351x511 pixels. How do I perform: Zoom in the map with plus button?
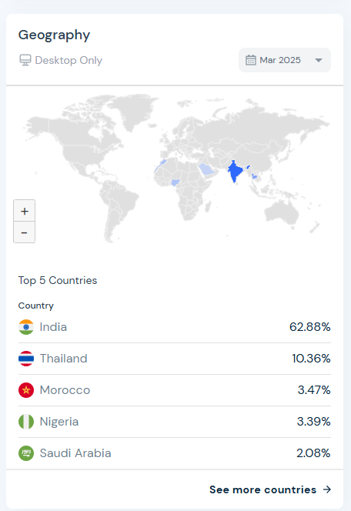[24, 211]
